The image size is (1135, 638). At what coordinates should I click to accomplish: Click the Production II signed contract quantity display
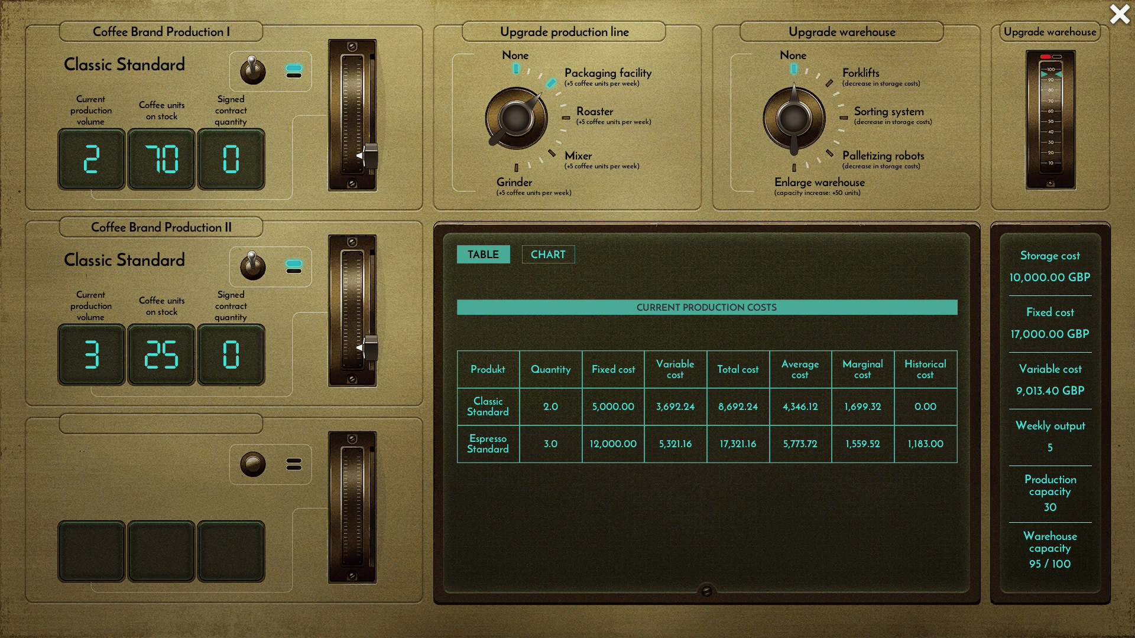click(231, 355)
